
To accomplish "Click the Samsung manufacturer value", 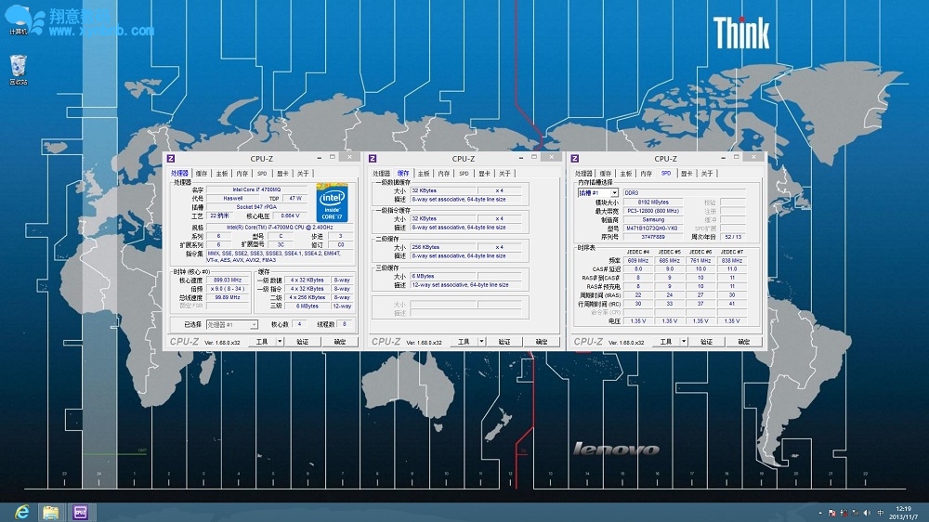I will click(x=653, y=219).
